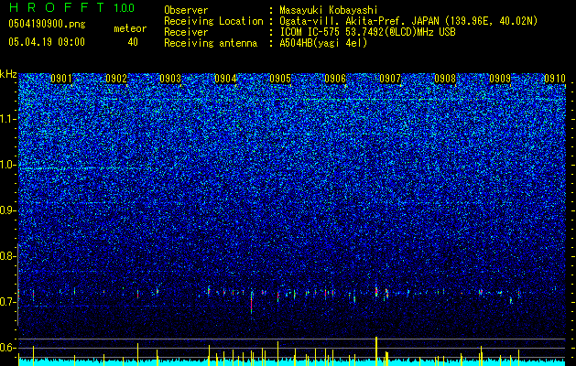Click the Receiver label

[x=186, y=32]
